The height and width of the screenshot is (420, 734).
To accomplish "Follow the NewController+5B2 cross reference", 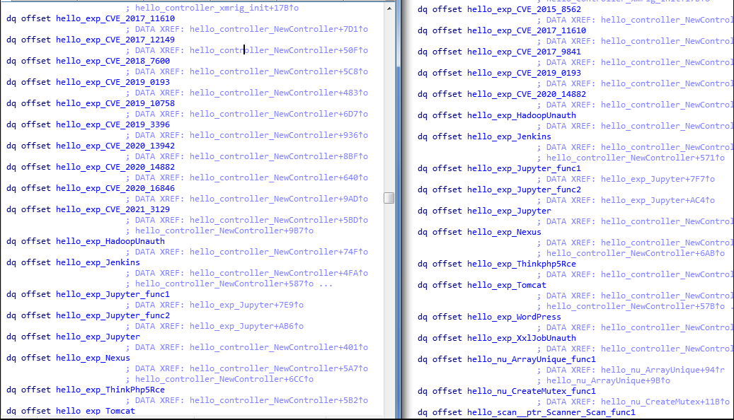I will (x=279, y=400).
